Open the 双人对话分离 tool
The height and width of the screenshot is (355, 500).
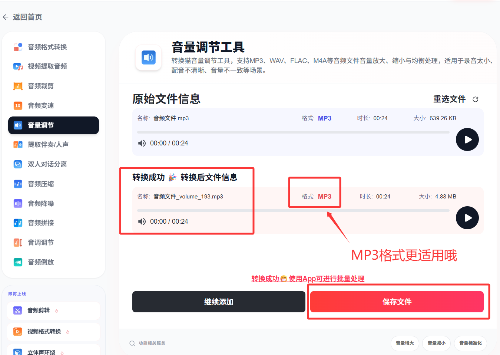pyautogui.click(x=47, y=164)
